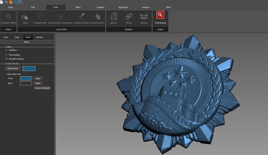Viewport: 268px width, 155px height.
Task: Open the Analysis ribbon tab
Action: pos(146,7)
